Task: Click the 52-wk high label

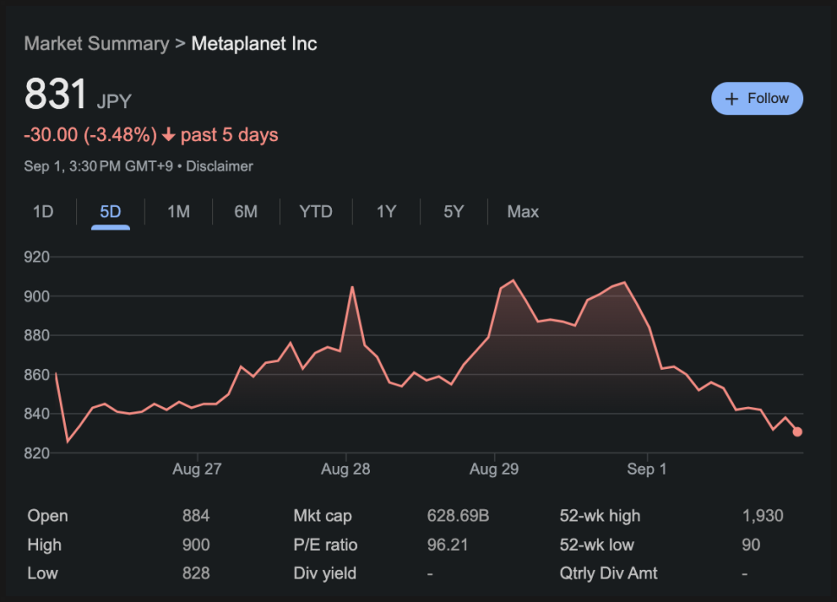Action: [x=600, y=516]
